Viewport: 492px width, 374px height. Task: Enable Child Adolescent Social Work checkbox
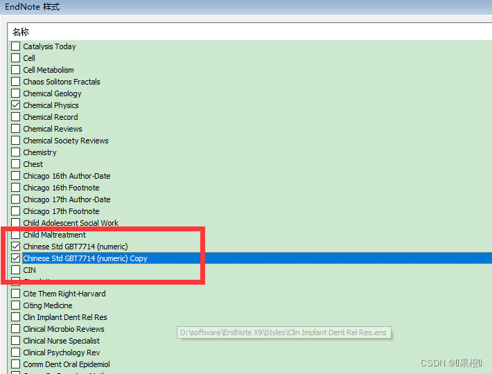(16, 222)
